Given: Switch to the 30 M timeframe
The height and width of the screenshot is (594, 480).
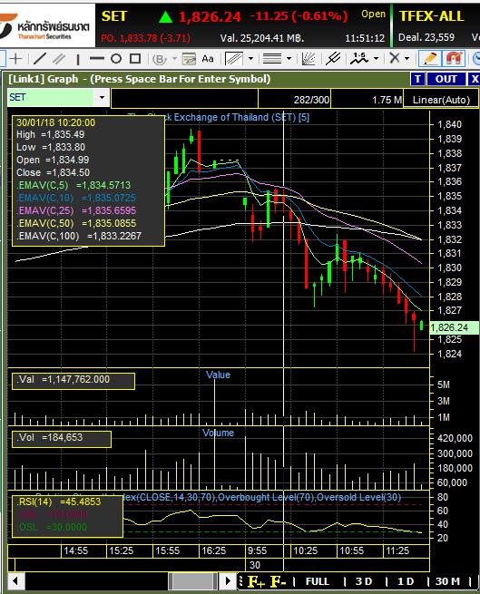Looking at the screenshot, I should (x=447, y=581).
